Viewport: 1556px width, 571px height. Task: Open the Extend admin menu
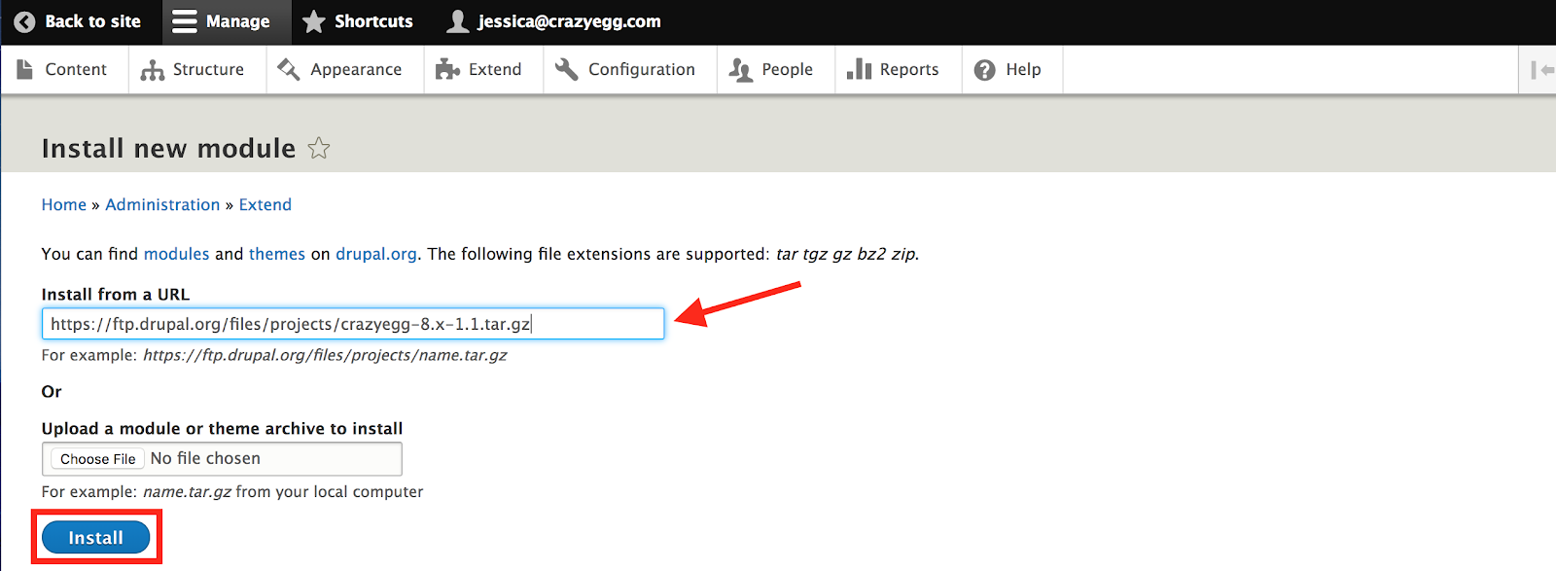(x=483, y=69)
